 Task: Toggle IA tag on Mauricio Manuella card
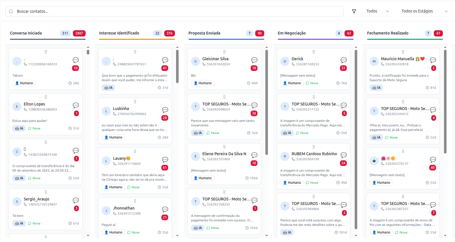[x=376, y=88]
